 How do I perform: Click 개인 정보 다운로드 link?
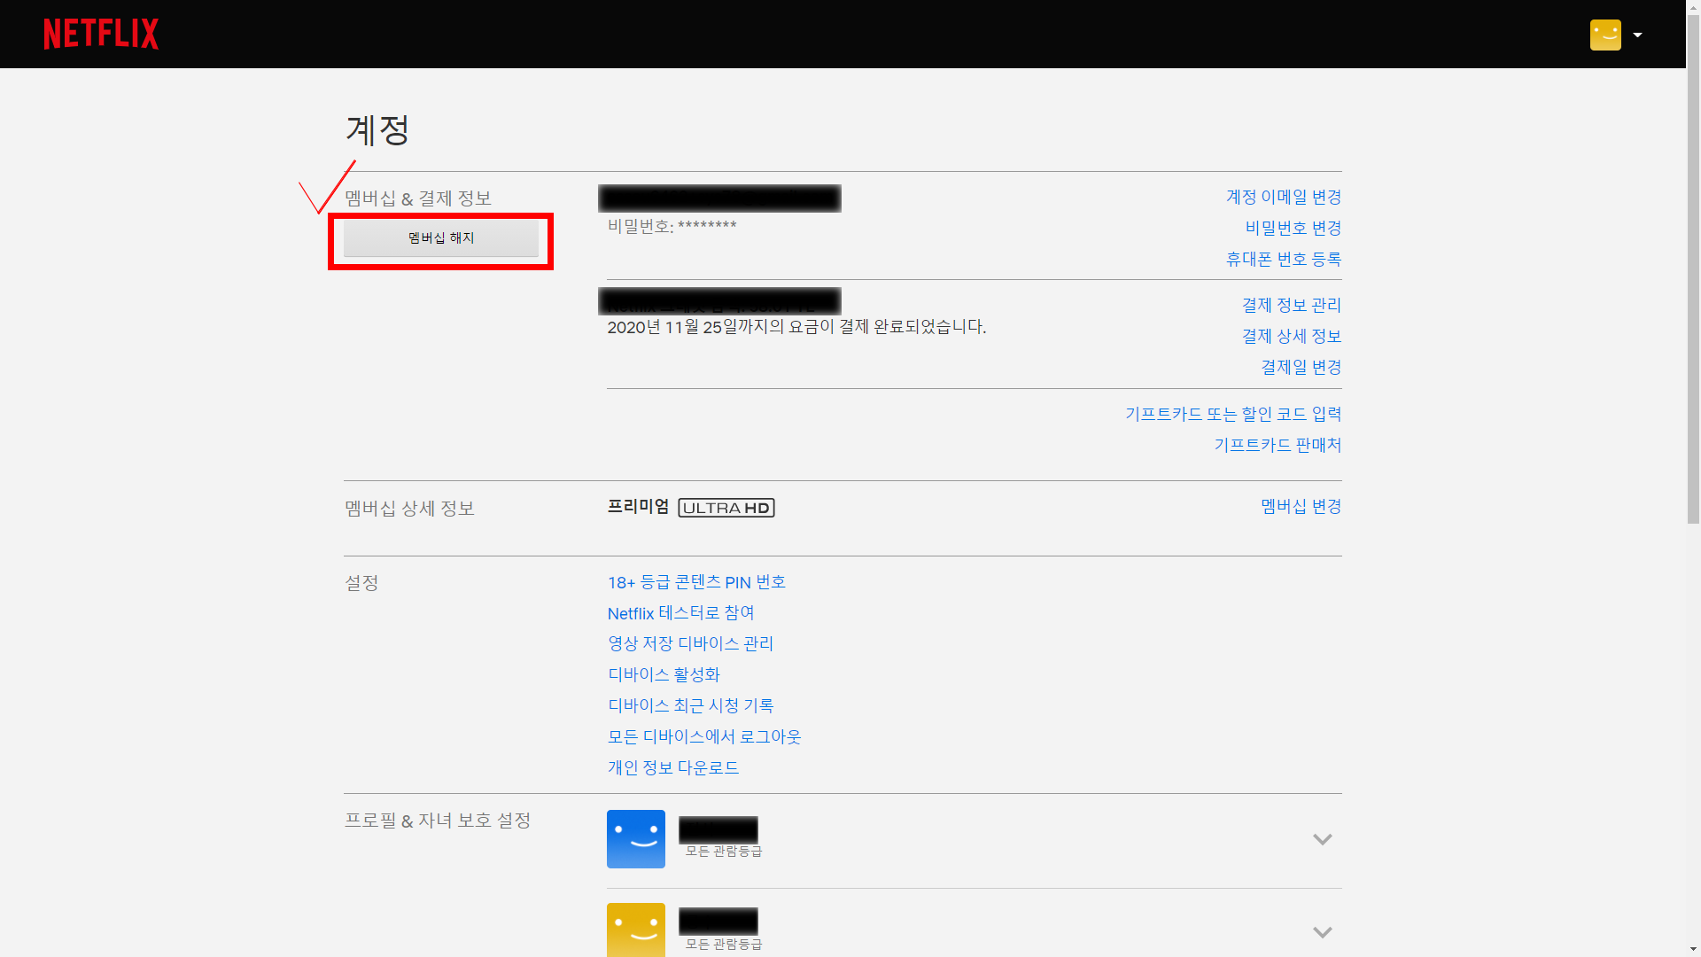tap(673, 767)
